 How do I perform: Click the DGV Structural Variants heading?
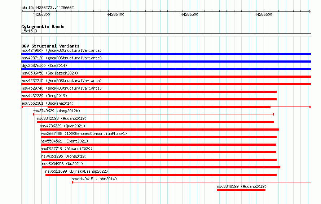tap(50, 46)
